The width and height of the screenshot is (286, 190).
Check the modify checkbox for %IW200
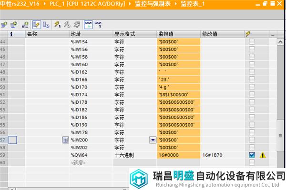coord(252,140)
